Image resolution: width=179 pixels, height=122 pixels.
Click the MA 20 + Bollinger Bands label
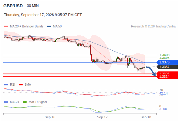(27, 27)
